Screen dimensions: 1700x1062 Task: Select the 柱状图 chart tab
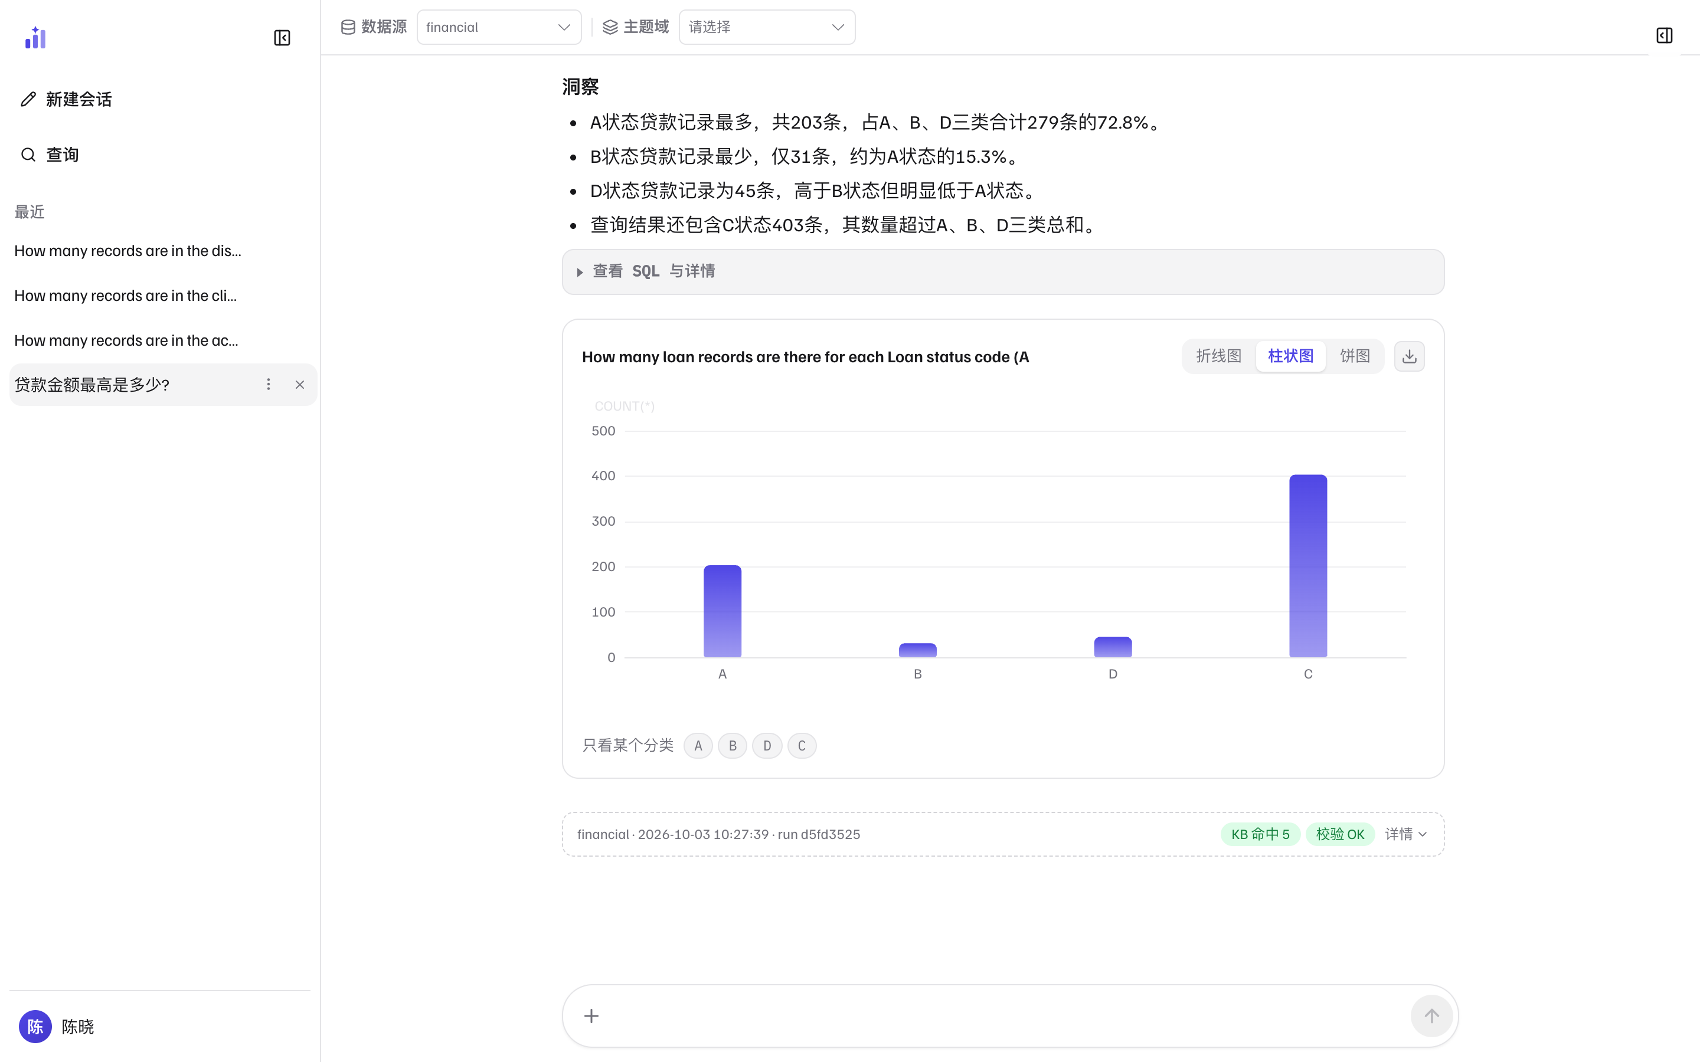1290,357
